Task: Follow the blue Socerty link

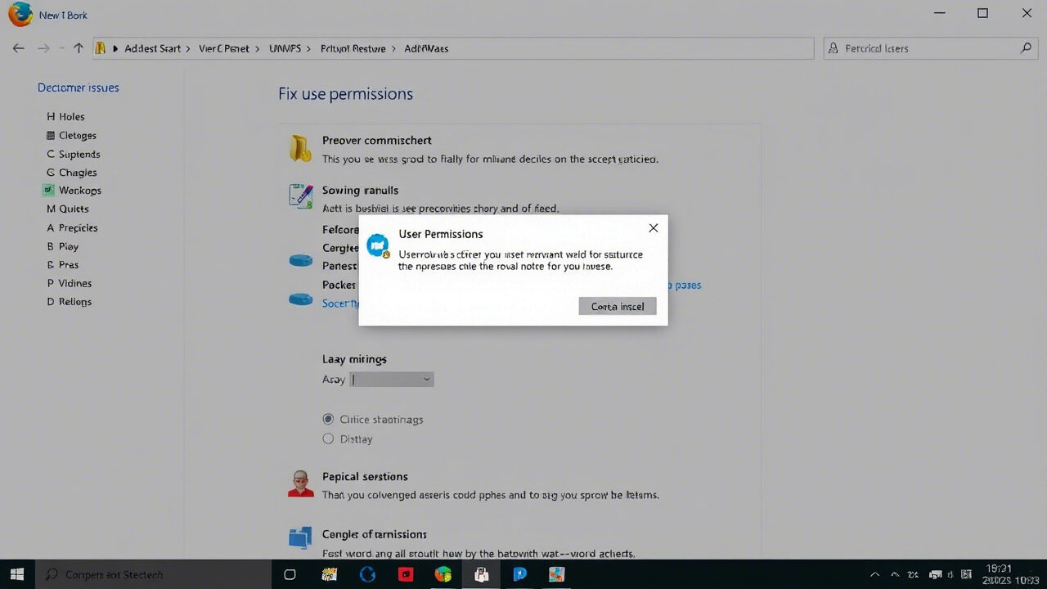Action: (x=341, y=303)
